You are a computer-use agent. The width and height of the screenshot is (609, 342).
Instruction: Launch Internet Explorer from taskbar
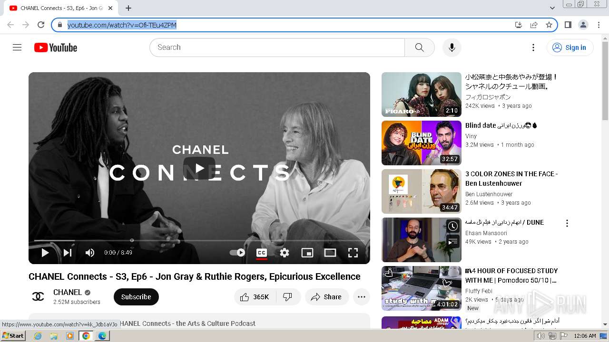point(38,336)
